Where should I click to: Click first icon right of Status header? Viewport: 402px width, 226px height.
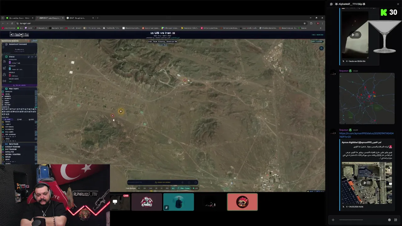coord(29,56)
